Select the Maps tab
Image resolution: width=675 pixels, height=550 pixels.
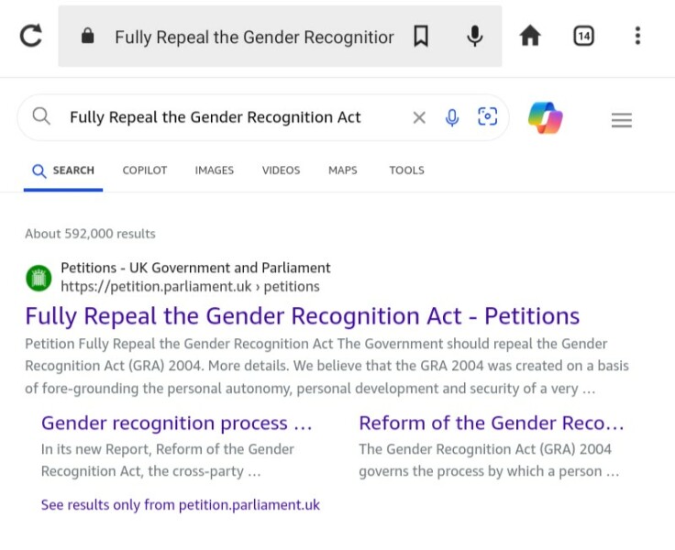coord(343,170)
